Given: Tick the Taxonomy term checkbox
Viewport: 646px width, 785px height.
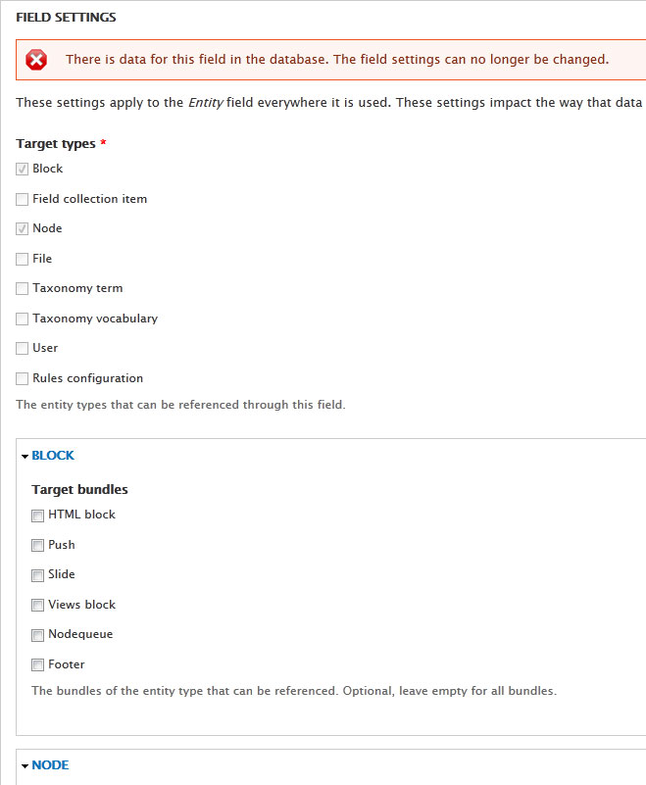Looking at the screenshot, I should pyautogui.click(x=22, y=289).
